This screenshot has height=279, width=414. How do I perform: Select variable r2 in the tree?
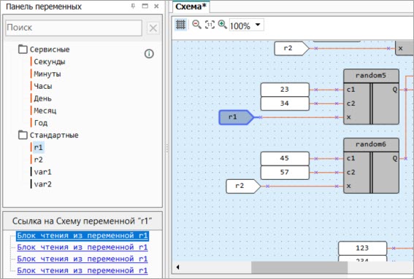38,160
